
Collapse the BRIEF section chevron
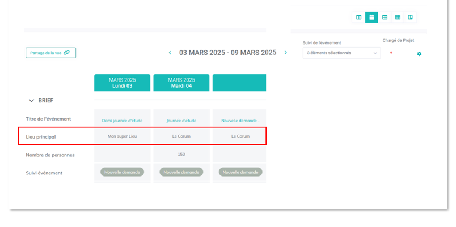[x=31, y=101]
